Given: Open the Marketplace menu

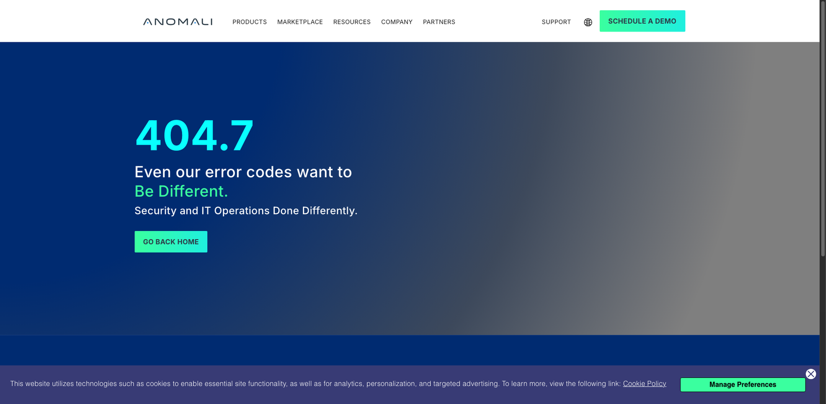Looking at the screenshot, I should coord(300,22).
